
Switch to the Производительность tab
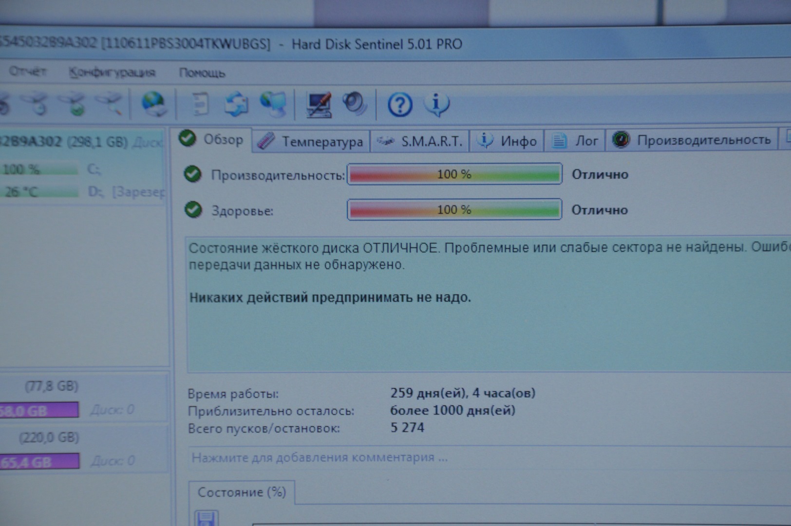point(692,140)
